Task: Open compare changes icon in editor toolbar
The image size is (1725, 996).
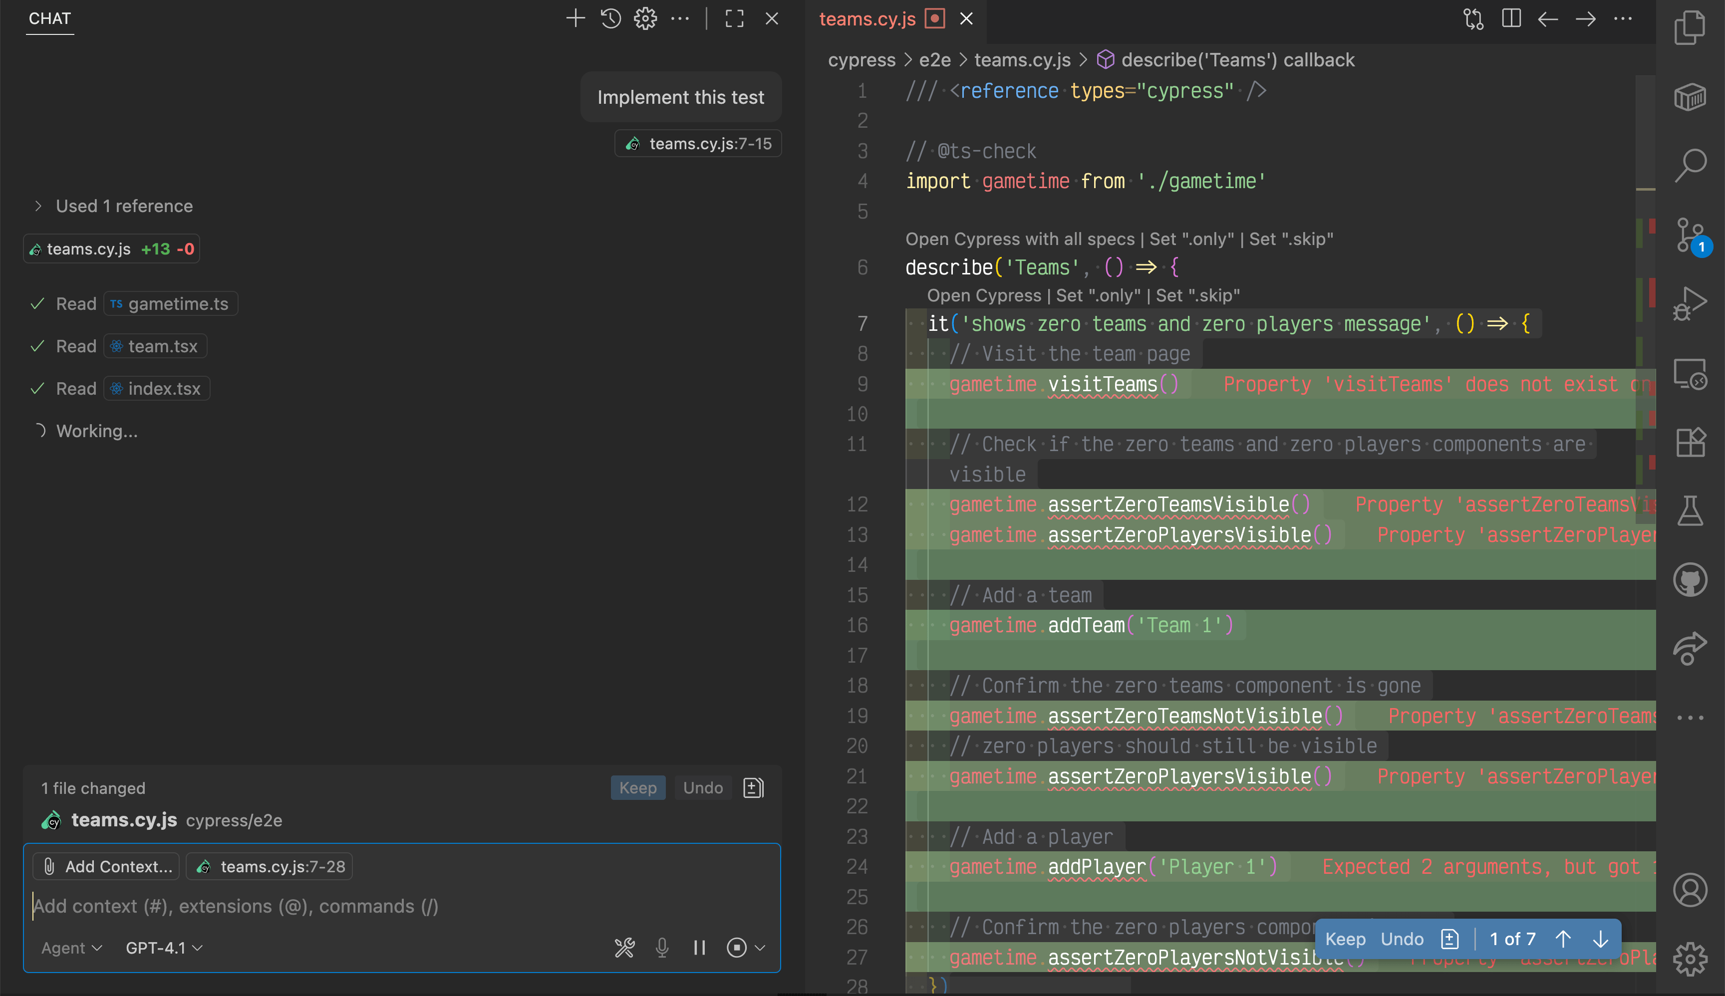Action: (1473, 18)
